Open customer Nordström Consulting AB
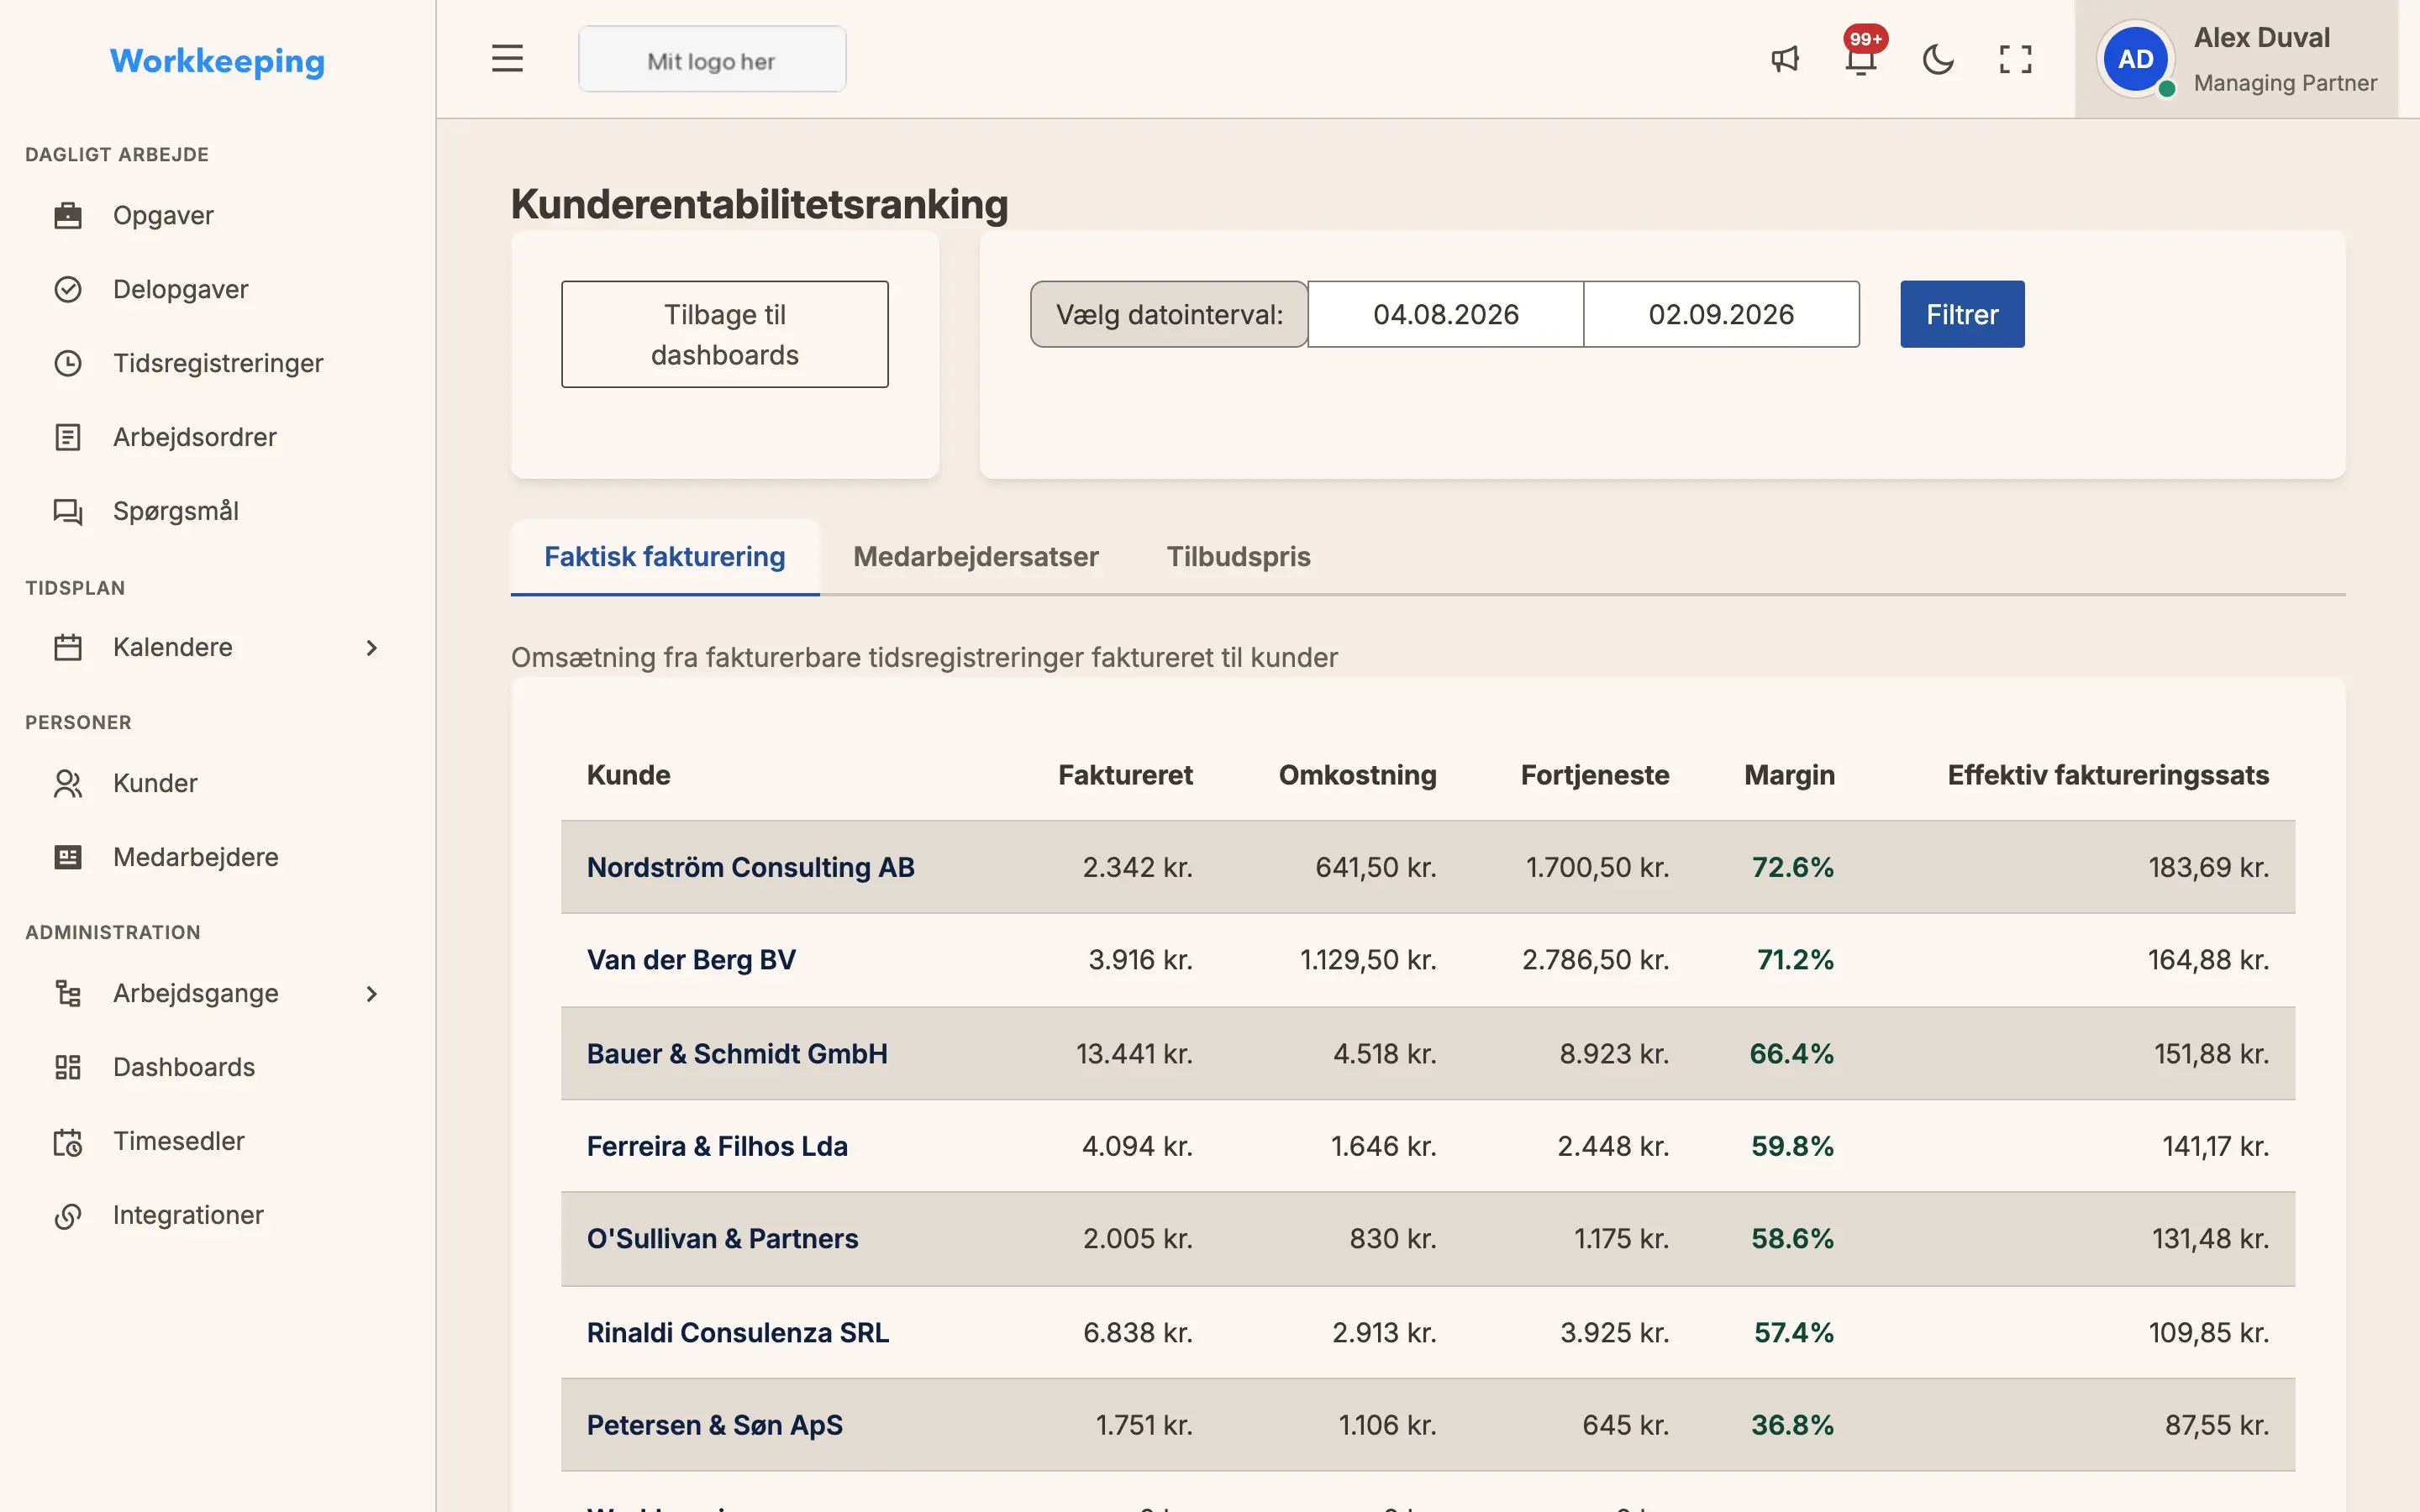The image size is (2420, 1512). coord(750,867)
